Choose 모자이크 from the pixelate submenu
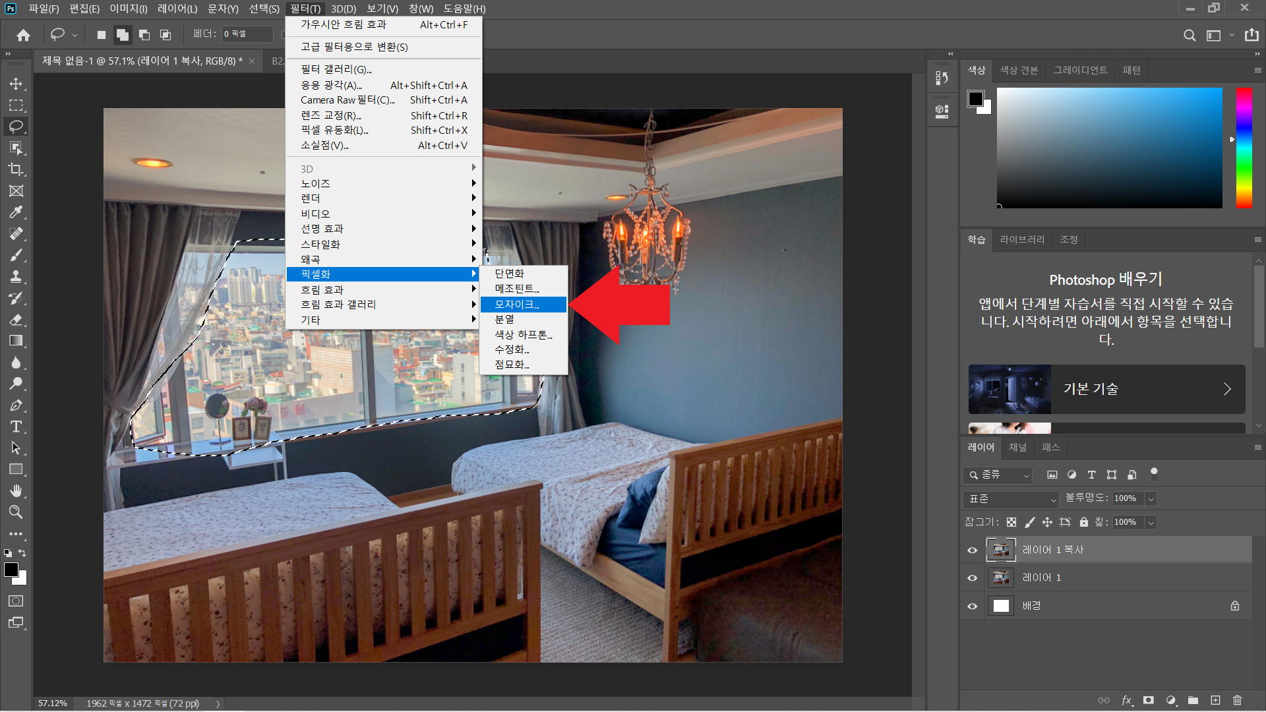 pyautogui.click(x=517, y=304)
